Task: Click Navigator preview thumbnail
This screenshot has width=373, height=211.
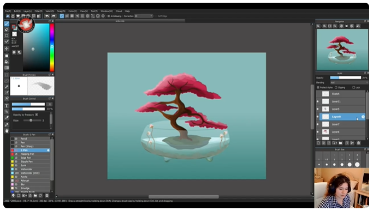Action: click(342, 50)
